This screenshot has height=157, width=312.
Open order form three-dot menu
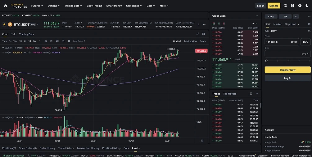click(309, 16)
